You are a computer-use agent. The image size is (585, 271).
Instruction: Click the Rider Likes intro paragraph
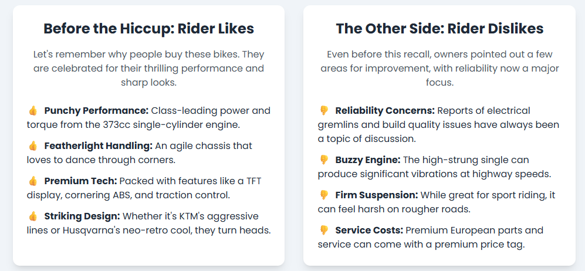click(x=148, y=69)
